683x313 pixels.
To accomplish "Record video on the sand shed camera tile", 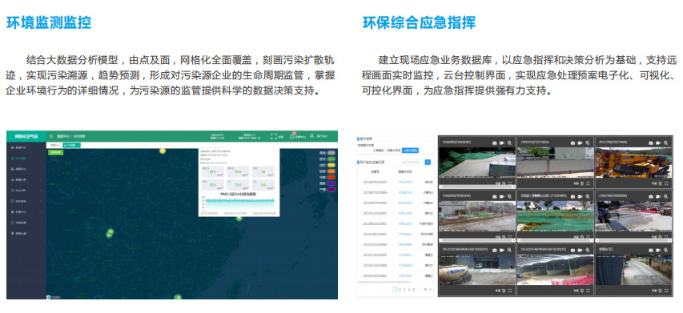I will coord(581,250).
